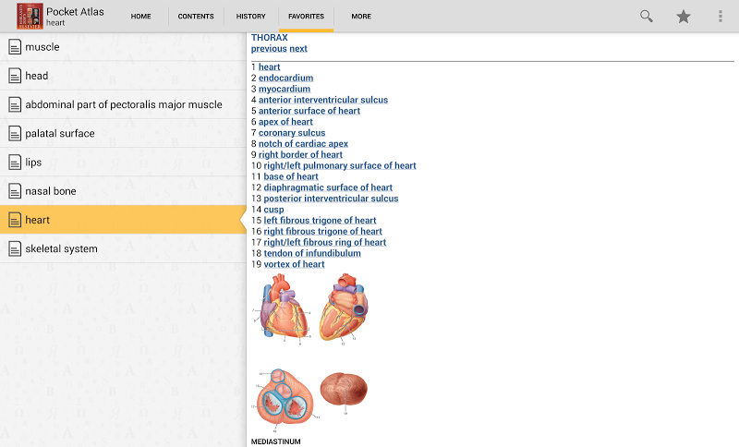Click the document icon beside lips
The width and height of the screenshot is (739, 447).
click(x=15, y=163)
